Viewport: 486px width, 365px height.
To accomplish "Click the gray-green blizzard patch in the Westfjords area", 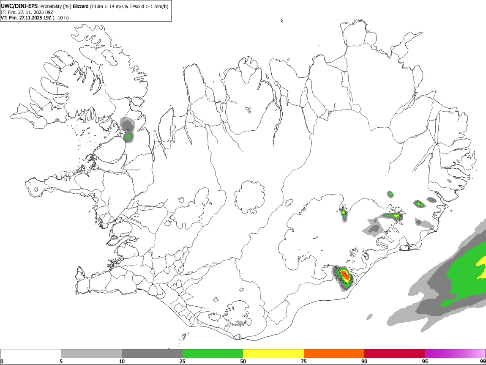I will 127,130.
